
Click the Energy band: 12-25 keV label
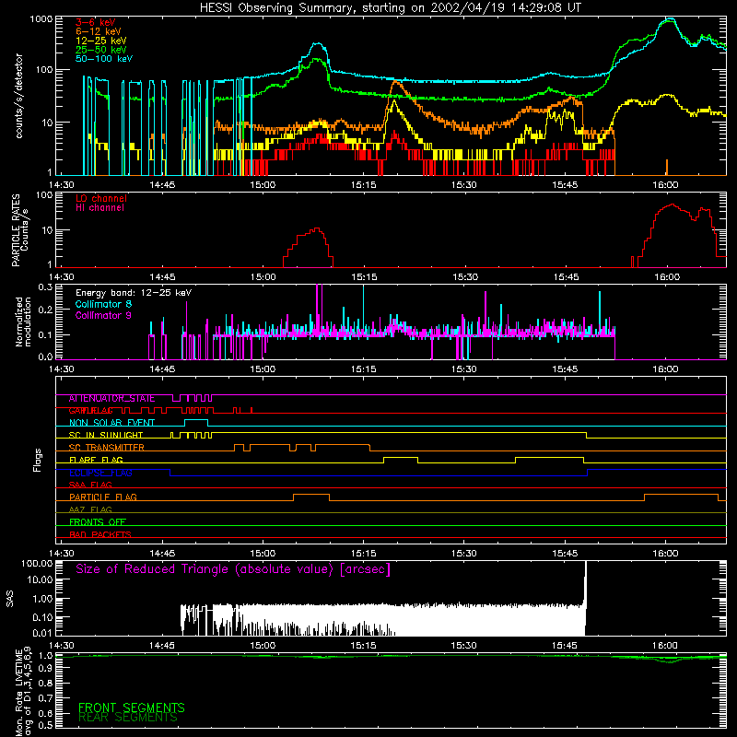[134, 293]
